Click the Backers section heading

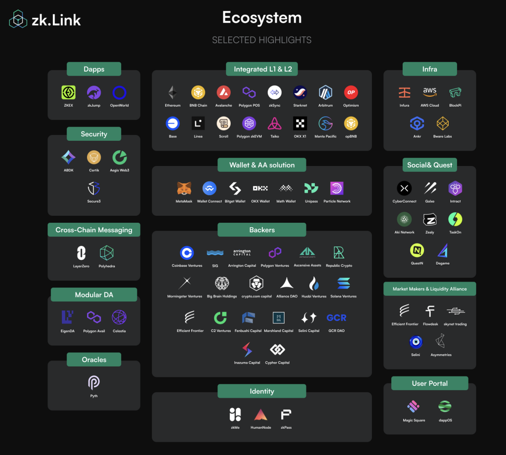pyautogui.click(x=262, y=230)
